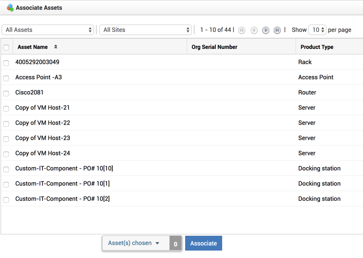Click asset row 4005292003049
This screenshot has height=258, width=363.
pos(37,62)
